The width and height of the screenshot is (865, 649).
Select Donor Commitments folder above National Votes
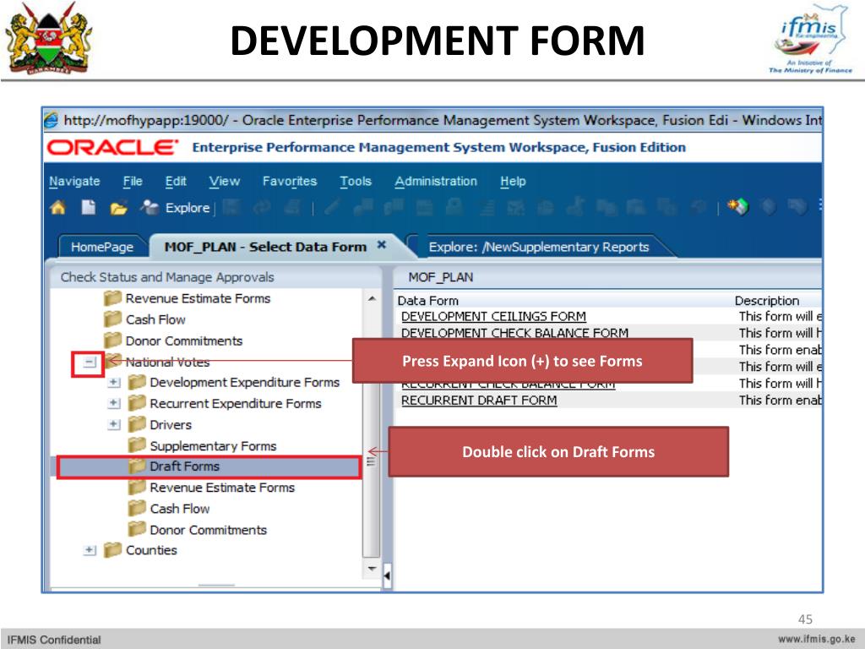click(x=184, y=341)
